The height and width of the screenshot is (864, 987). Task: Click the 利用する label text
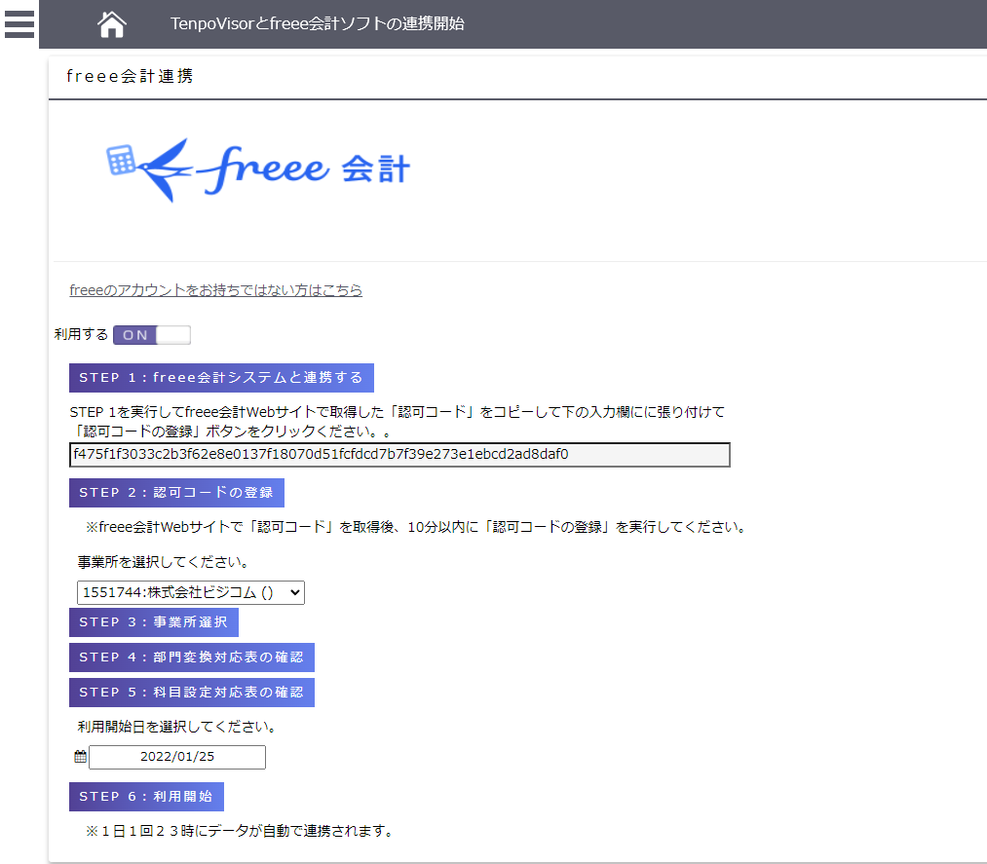click(81, 335)
